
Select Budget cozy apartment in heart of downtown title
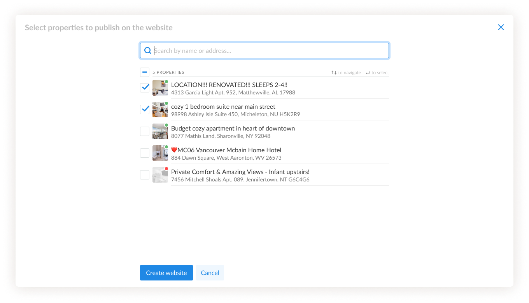pos(233,128)
